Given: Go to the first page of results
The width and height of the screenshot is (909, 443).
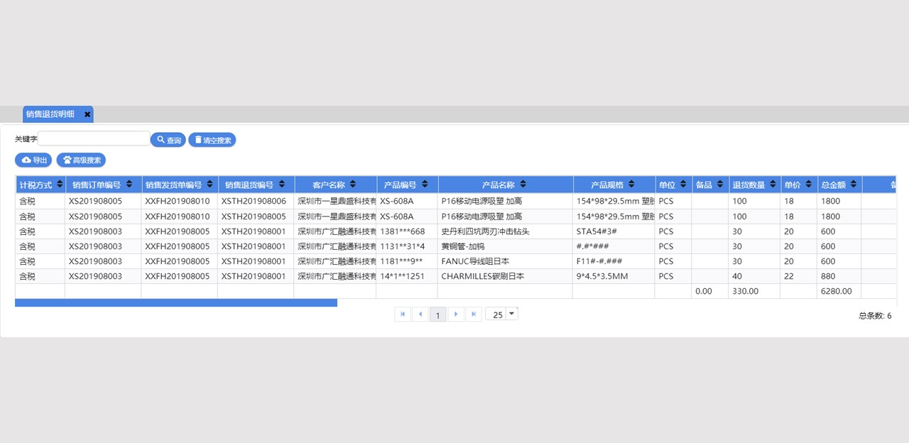Looking at the screenshot, I should coord(403,314).
